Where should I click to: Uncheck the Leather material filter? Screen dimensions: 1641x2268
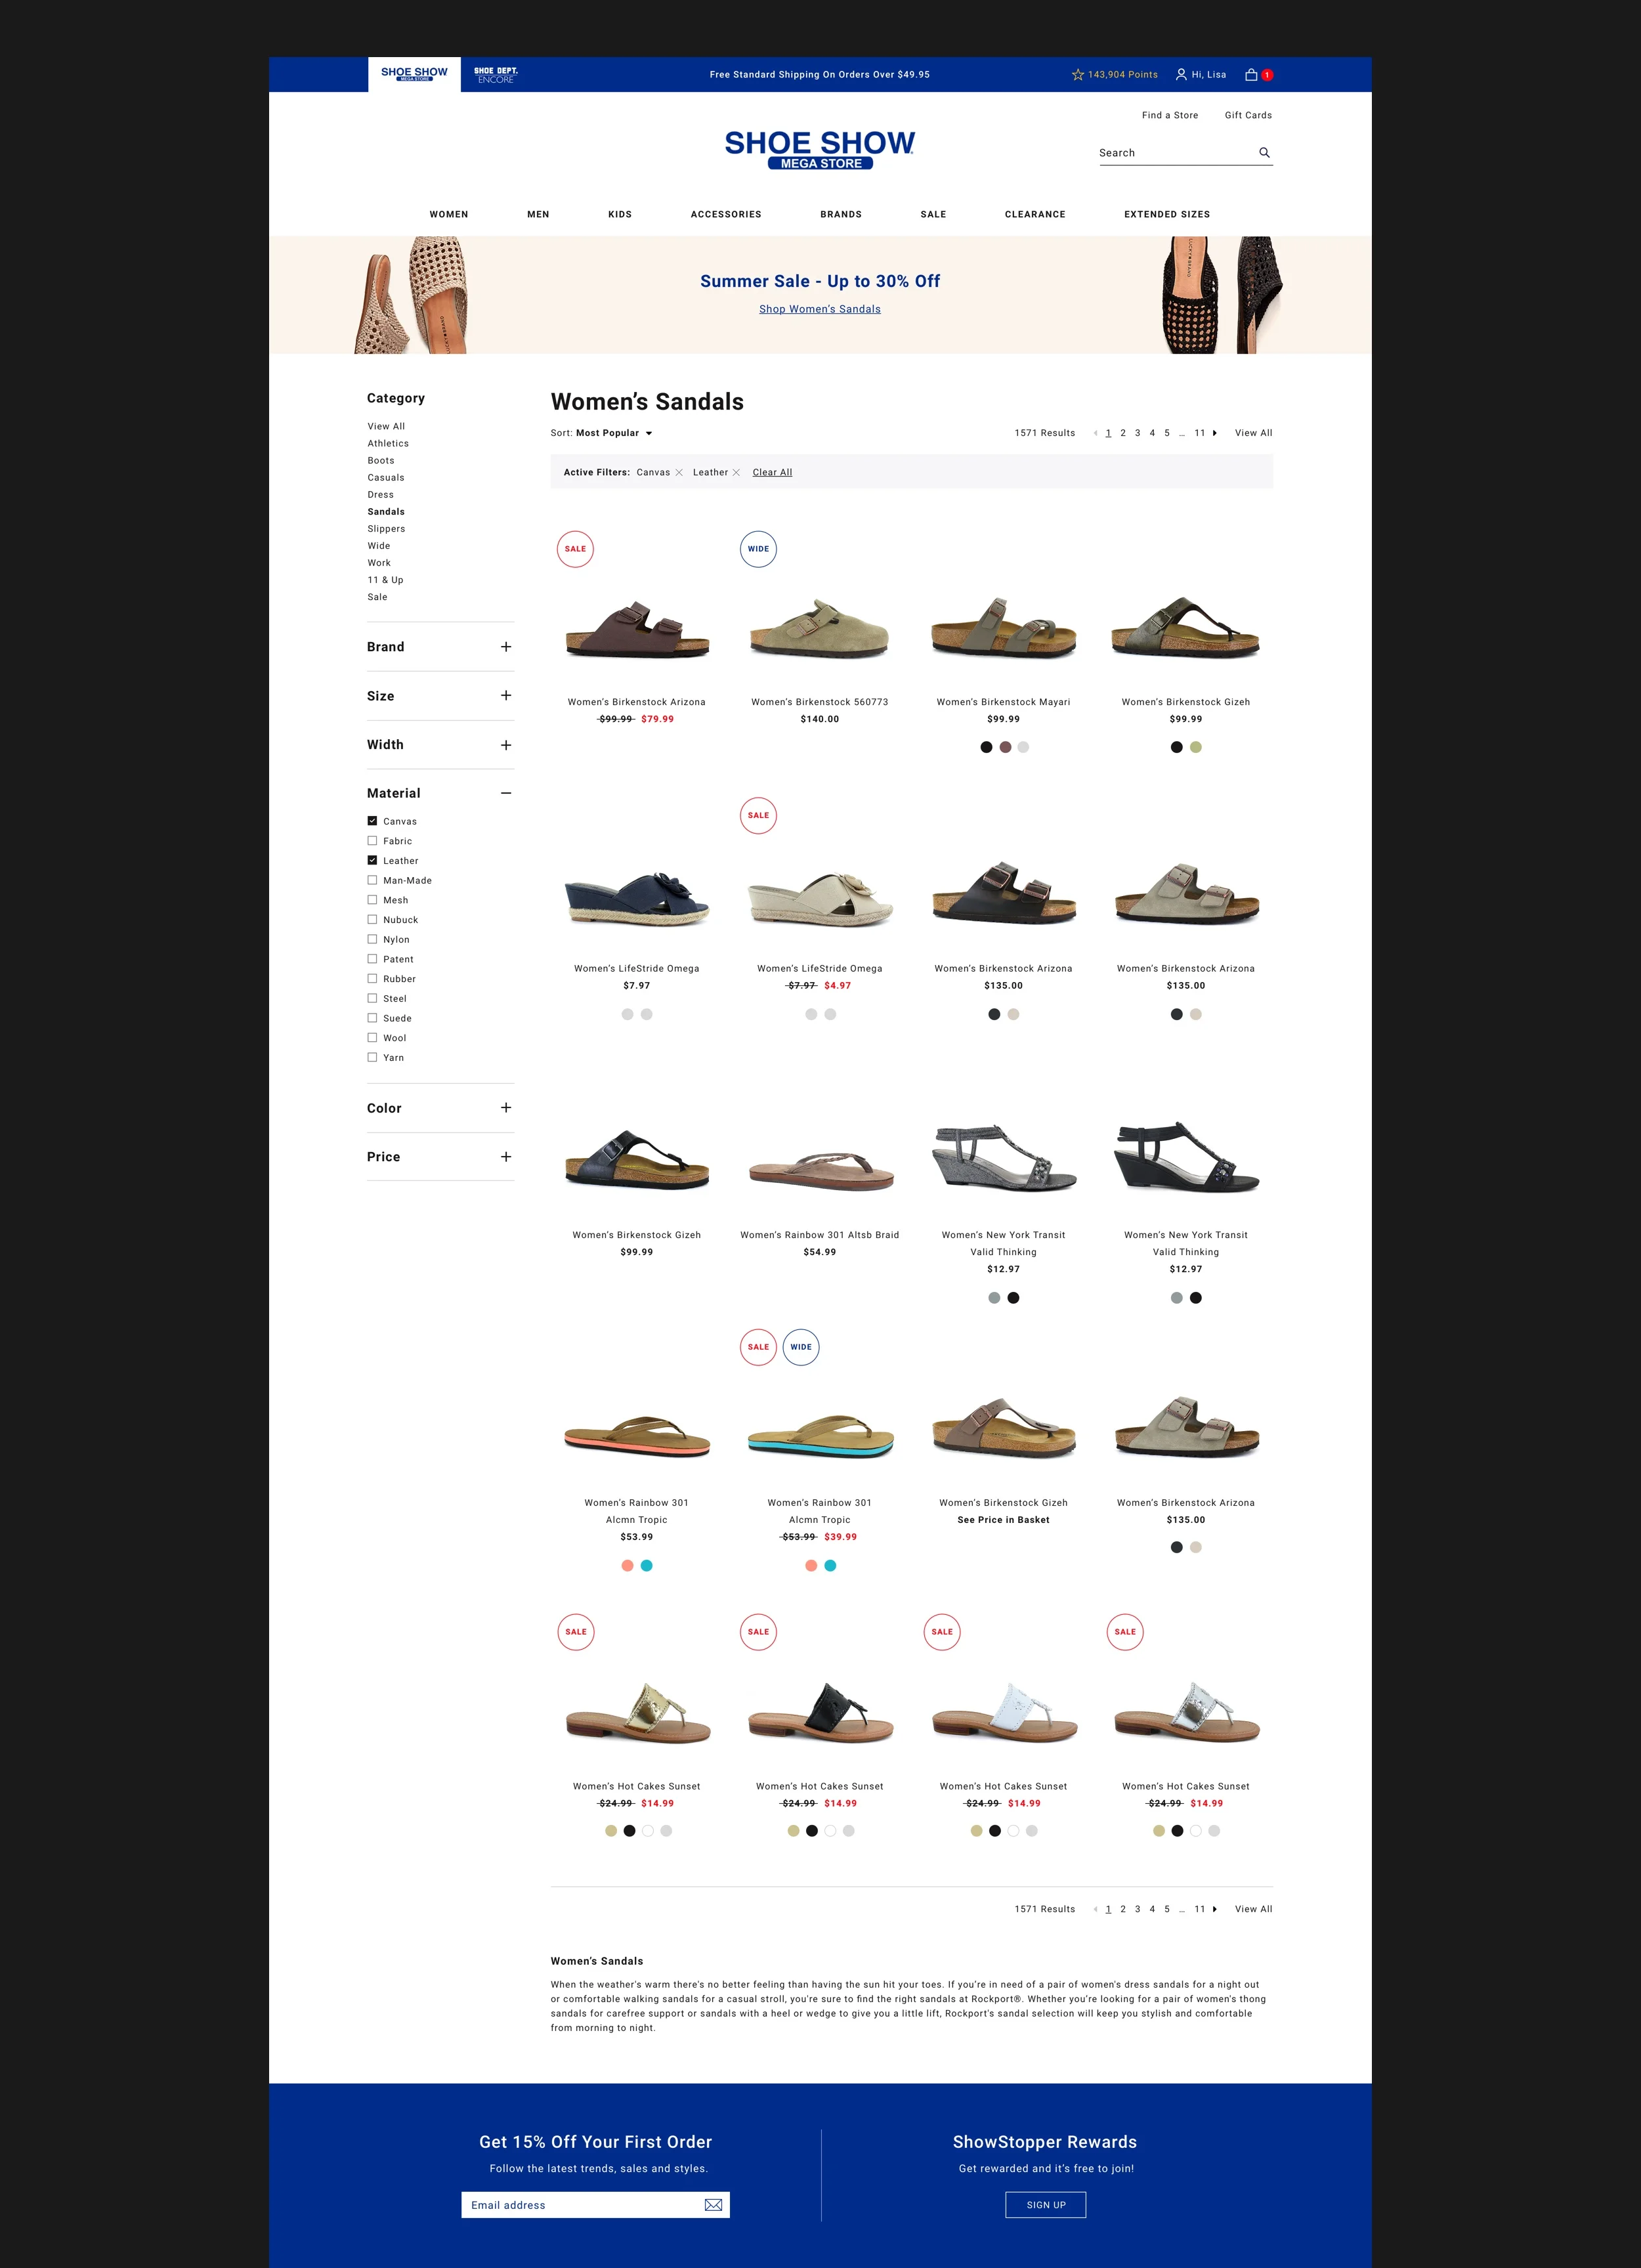(x=372, y=860)
